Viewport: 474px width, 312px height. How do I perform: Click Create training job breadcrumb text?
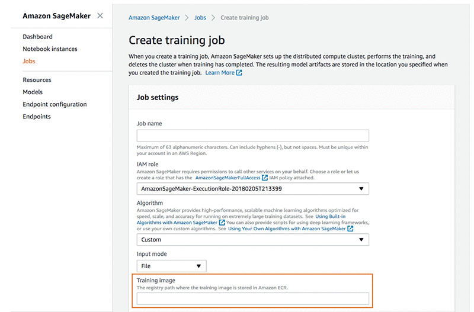[245, 18]
